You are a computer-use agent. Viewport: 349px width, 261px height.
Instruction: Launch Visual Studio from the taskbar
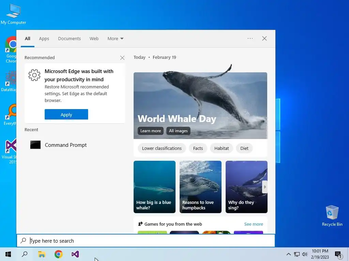75,254
